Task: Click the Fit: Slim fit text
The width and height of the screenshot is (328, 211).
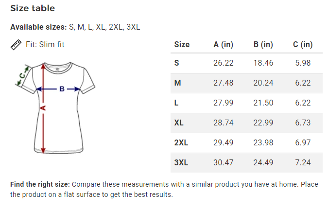Action: [45, 45]
